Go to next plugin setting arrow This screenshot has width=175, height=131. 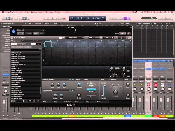point(22,34)
